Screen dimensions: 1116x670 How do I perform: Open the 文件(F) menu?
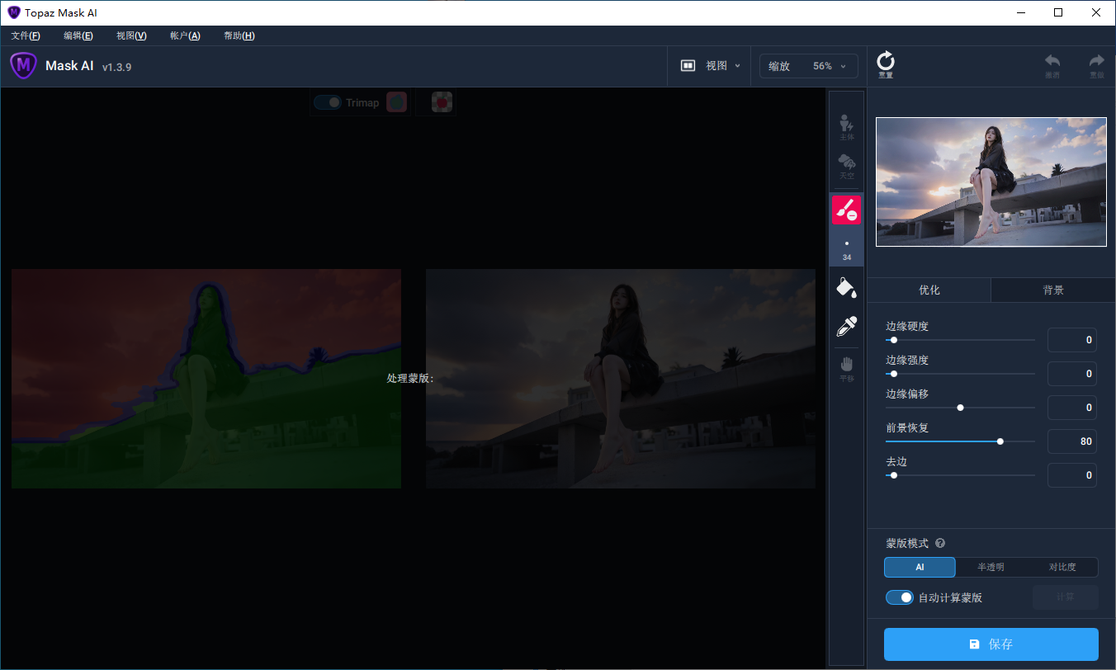click(26, 35)
